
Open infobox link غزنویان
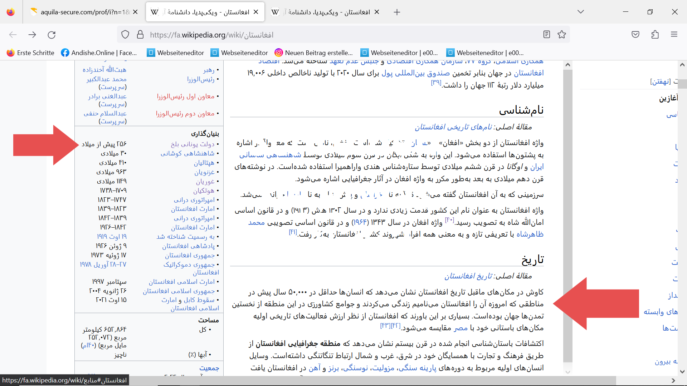(x=204, y=172)
